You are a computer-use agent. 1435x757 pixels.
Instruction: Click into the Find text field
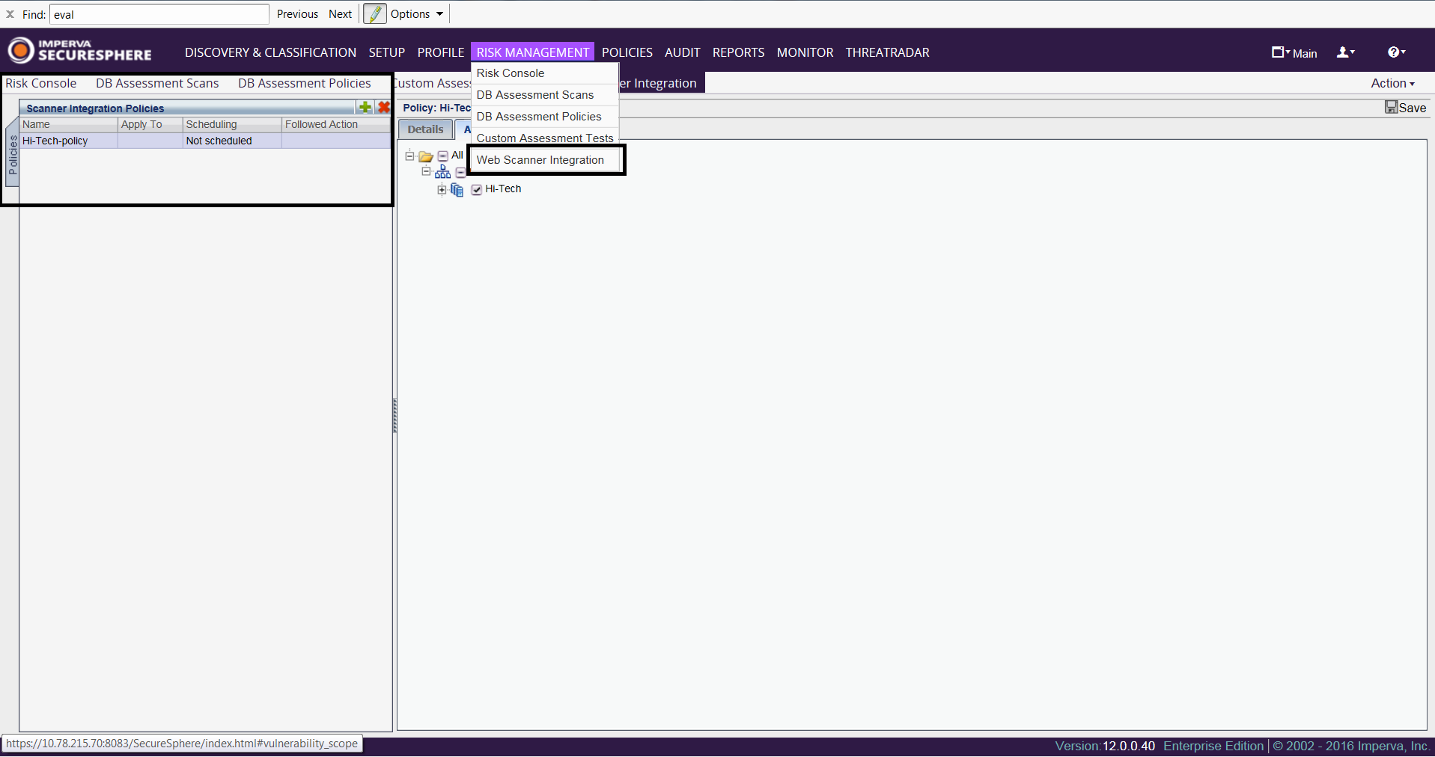click(x=159, y=14)
